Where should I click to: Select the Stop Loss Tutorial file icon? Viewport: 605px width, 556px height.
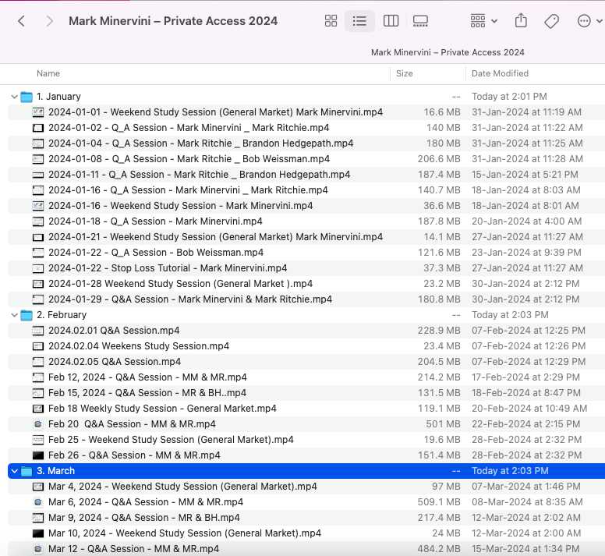(x=37, y=268)
